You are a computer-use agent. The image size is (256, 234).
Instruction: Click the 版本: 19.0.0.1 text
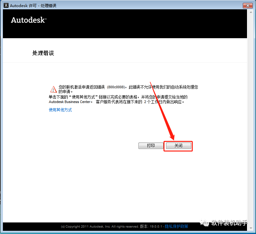[x=151, y=226]
